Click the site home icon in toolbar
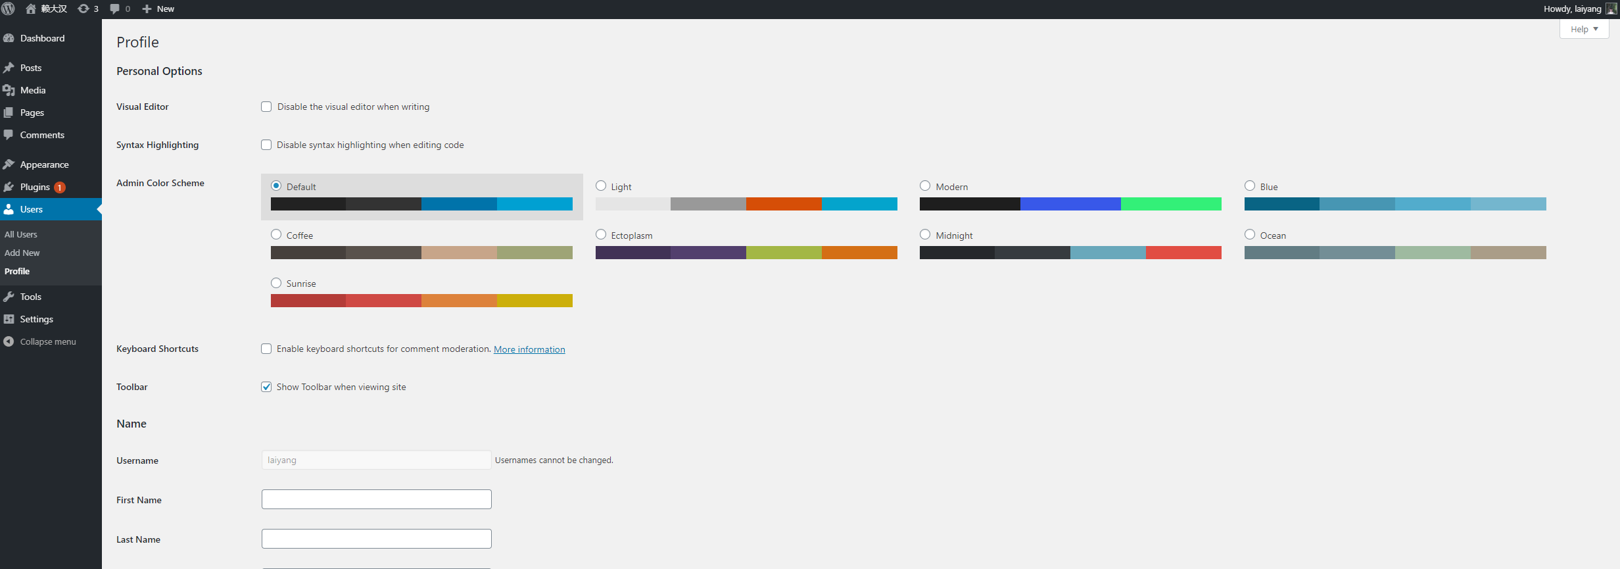This screenshot has height=569, width=1620. point(30,9)
